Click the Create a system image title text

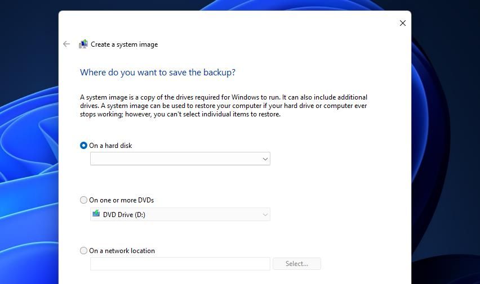124,44
